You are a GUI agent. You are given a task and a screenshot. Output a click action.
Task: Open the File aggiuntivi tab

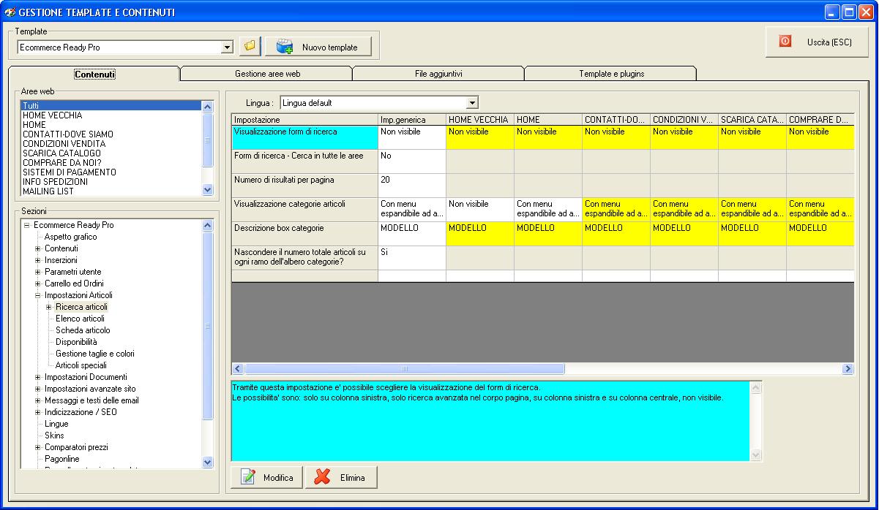tap(438, 74)
